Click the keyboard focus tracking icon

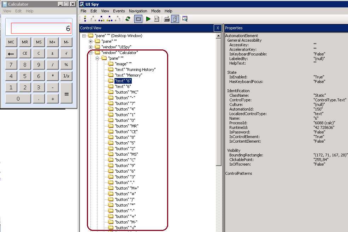tap(167, 19)
